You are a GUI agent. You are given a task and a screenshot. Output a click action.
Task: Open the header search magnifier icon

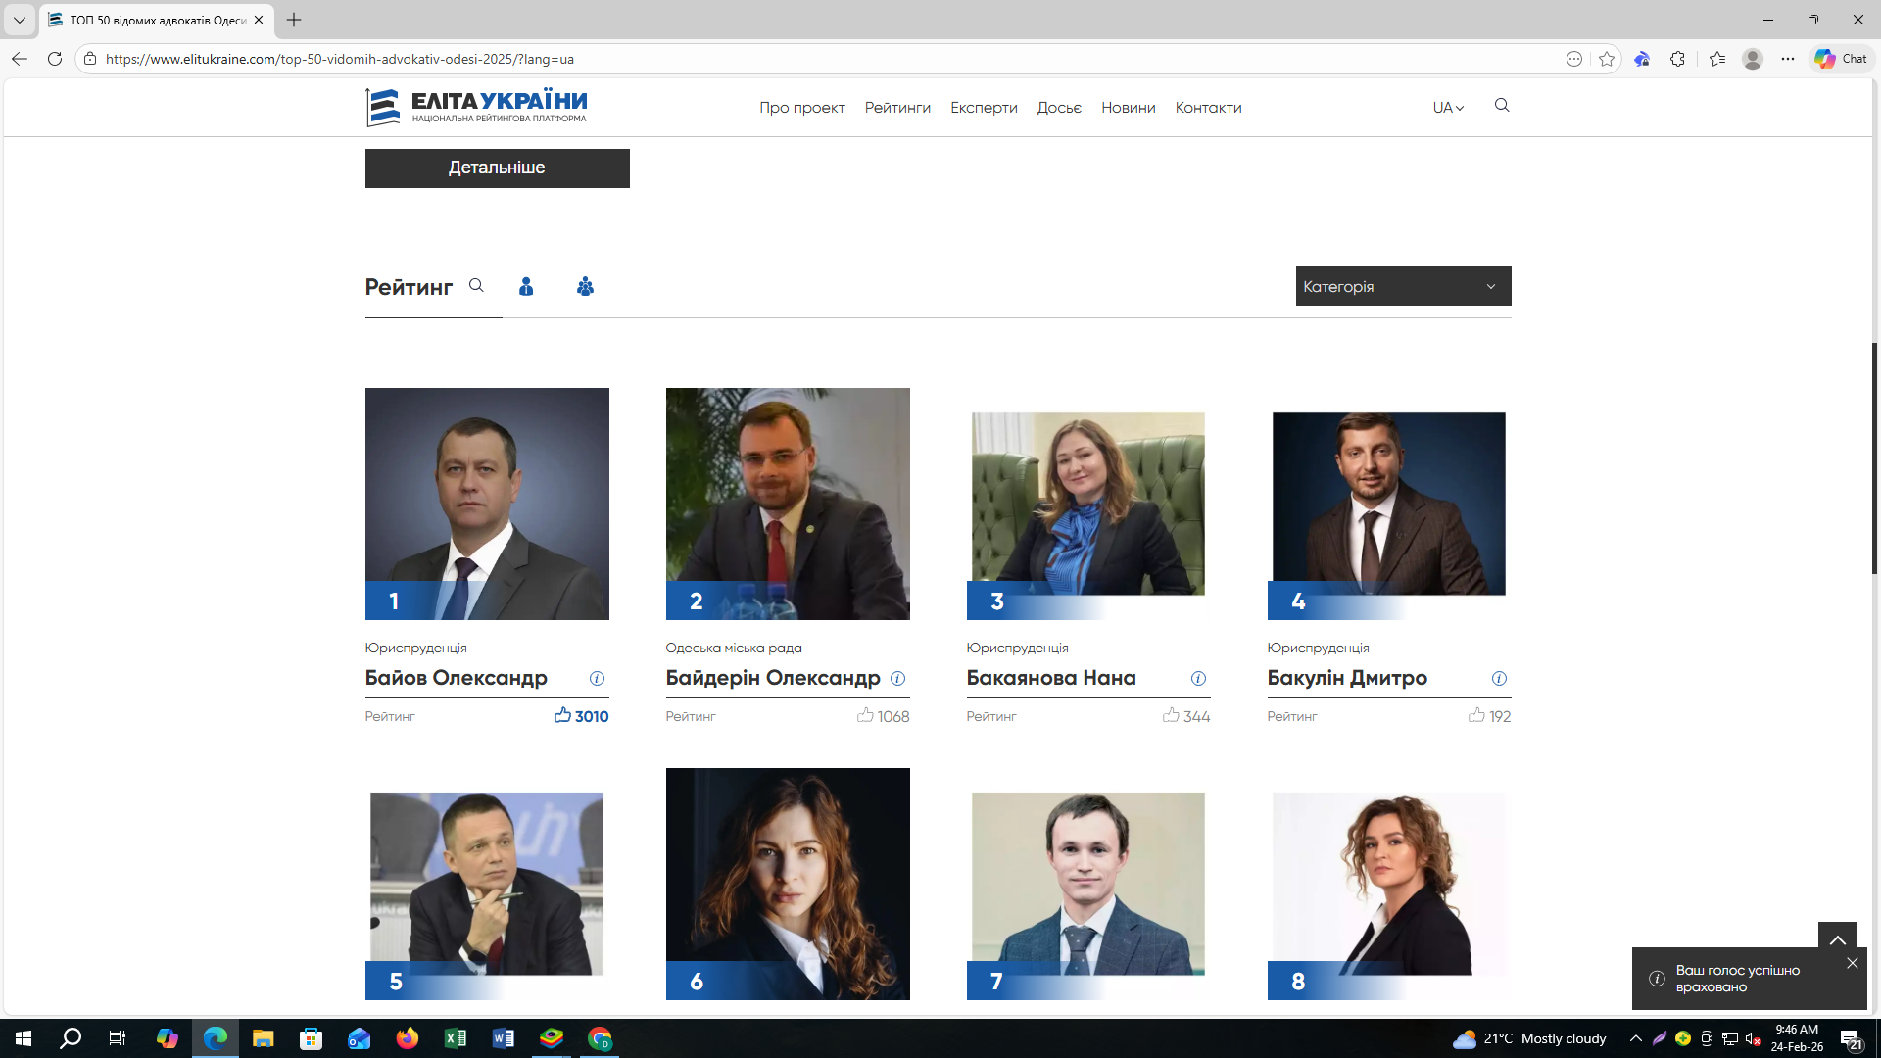(1501, 106)
